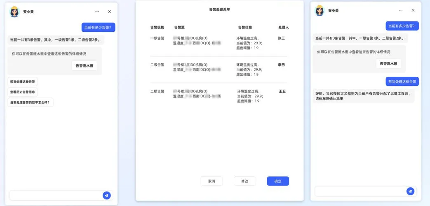Image resolution: width=430 pixels, height=206 pixels.
Task: Select the 查看历史告警信息 suggestion chip
Action: (23, 92)
